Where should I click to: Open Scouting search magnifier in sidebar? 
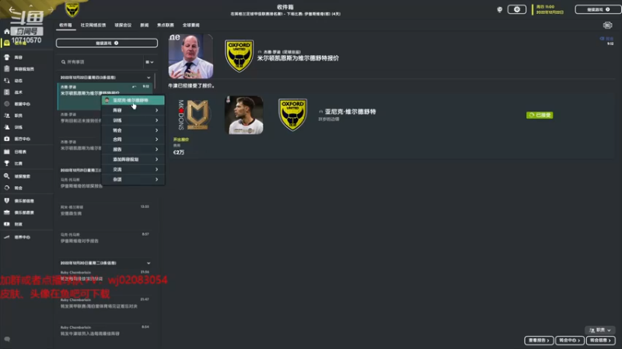[x=7, y=176]
